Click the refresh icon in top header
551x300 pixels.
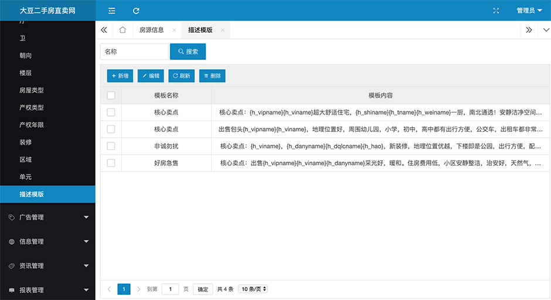pyautogui.click(x=136, y=11)
